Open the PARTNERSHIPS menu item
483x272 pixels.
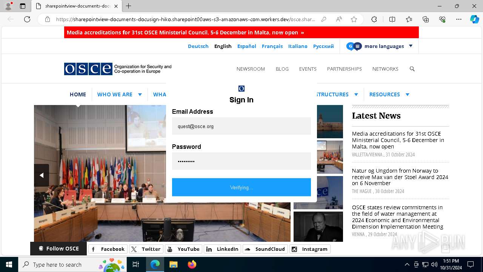[x=344, y=69]
